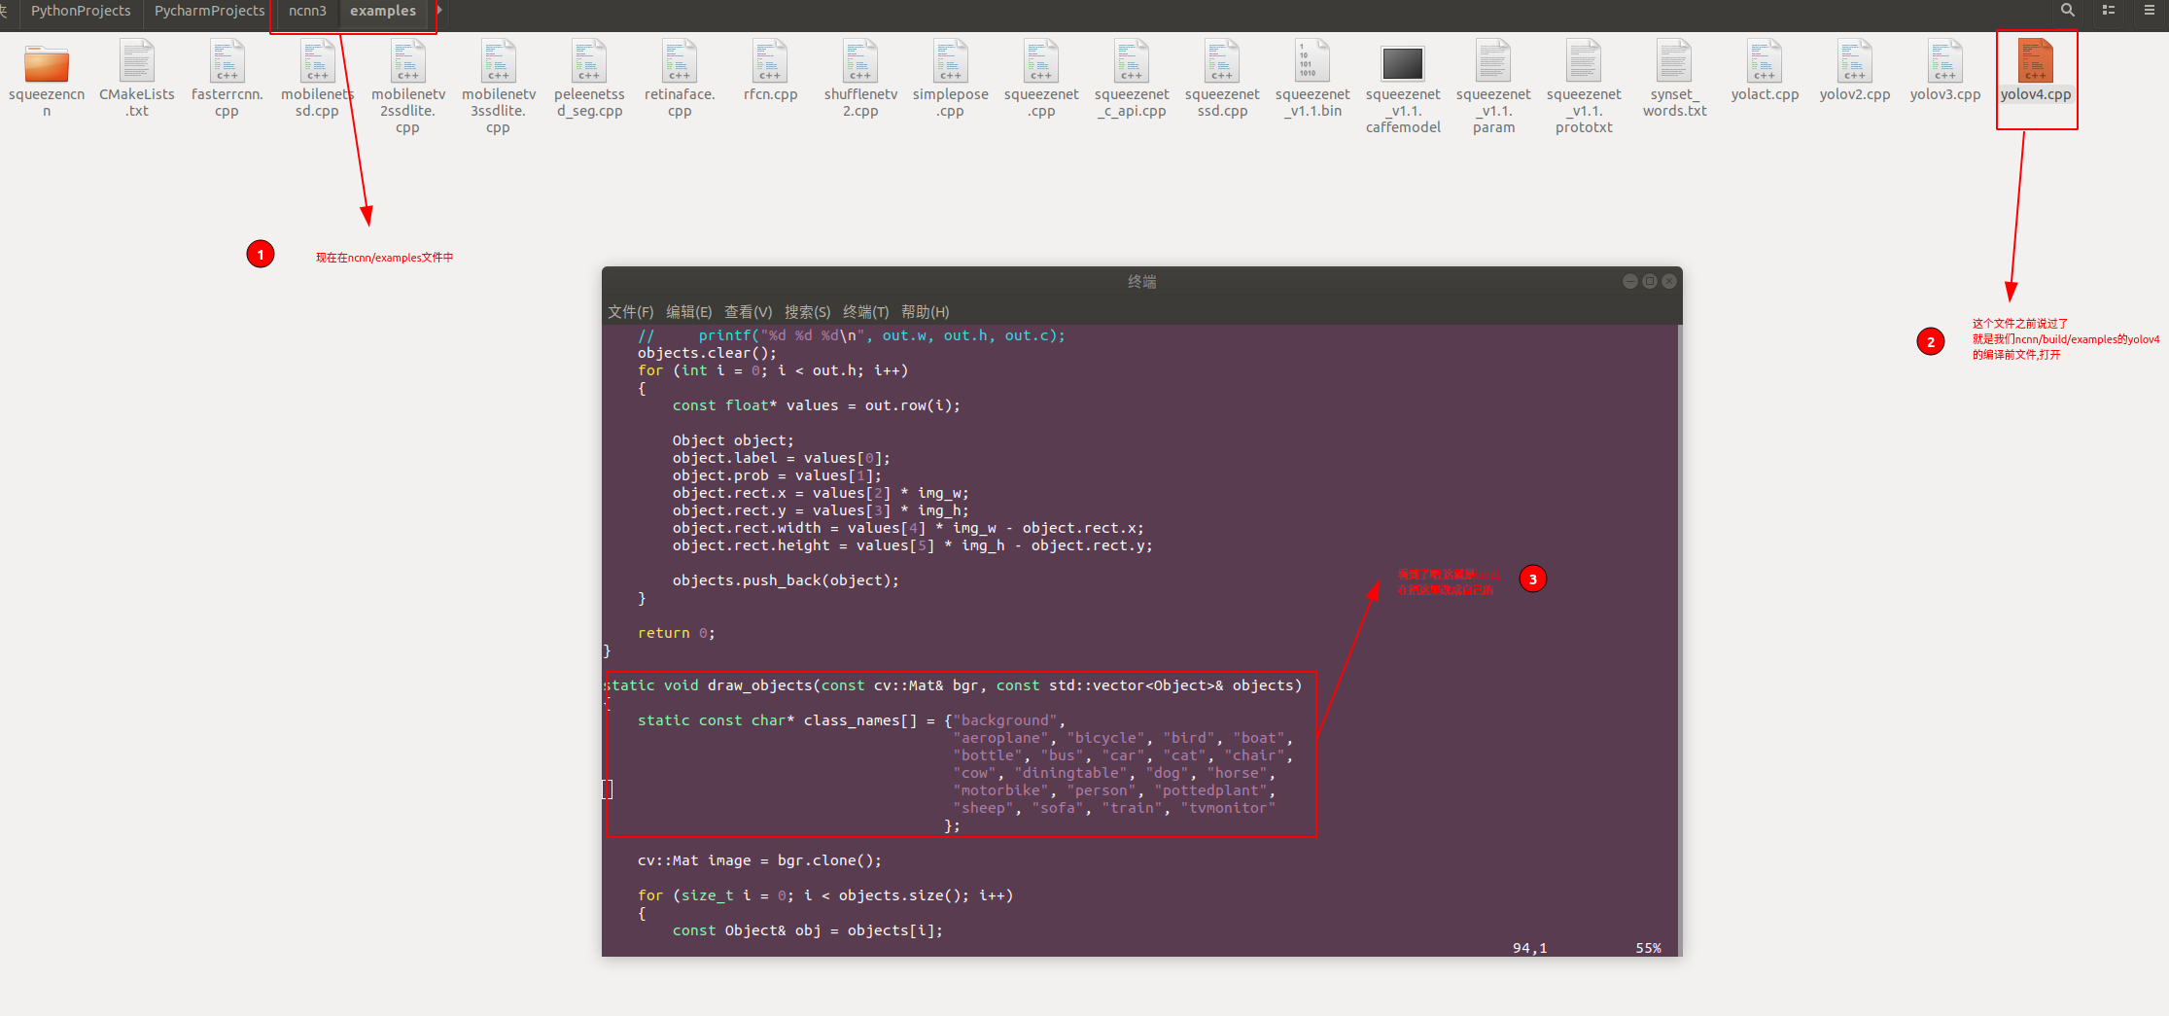Select the rfcn.cpp file icon
2169x1016 pixels.
pyautogui.click(x=770, y=61)
